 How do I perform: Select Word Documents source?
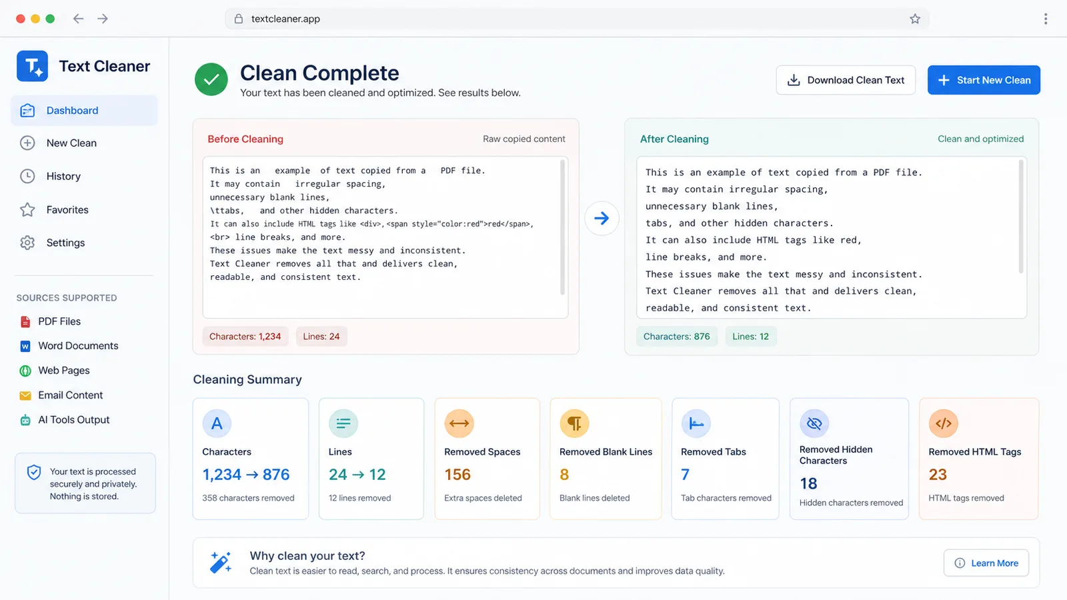click(x=78, y=346)
